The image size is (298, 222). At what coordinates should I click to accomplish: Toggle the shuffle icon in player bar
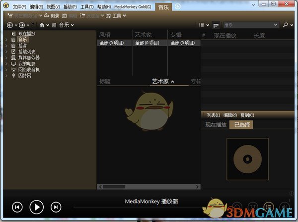pyautogui.click(x=253, y=207)
